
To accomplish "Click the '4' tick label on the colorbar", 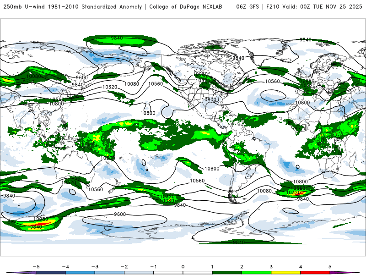I will (x=301, y=267).
